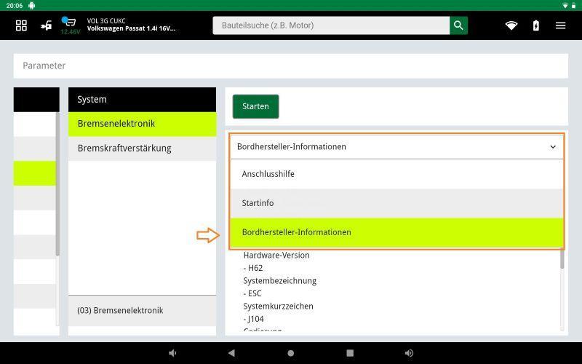Click the left narrow list scrollbar

(57, 184)
